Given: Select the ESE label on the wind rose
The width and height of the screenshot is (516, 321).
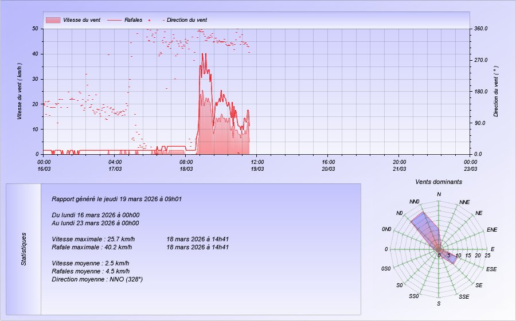Looking at the screenshot, I should pos(491,269).
